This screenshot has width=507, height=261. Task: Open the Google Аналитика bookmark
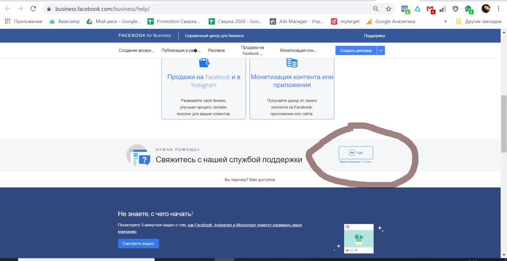[391, 21]
